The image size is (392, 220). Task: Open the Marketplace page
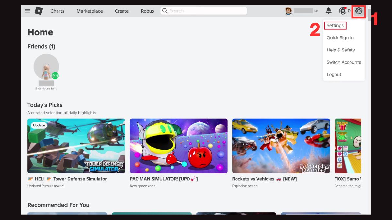[90, 11]
